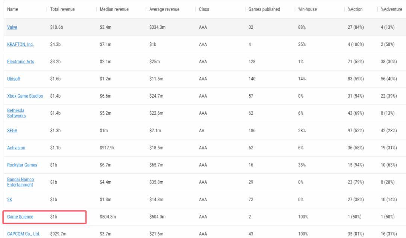Sort by Total revenue column header
Screen dimensions: 406x238
62,9
